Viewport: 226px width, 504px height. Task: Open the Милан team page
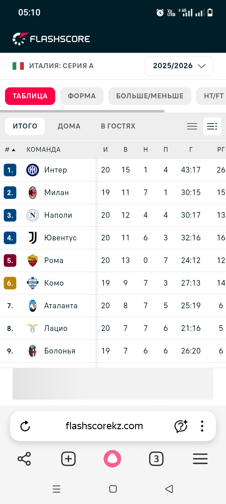[x=56, y=193]
